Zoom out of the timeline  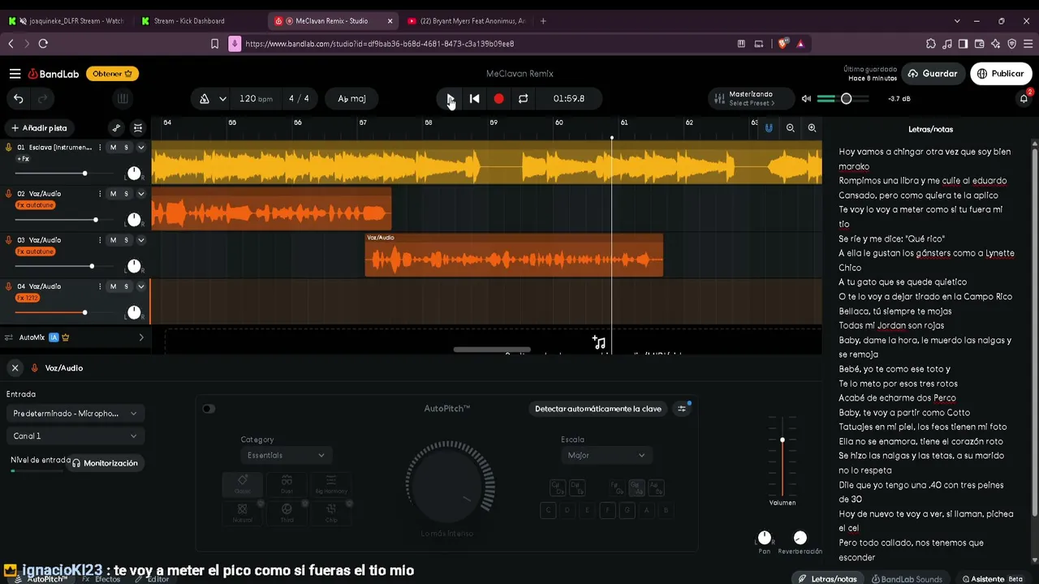[x=791, y=128]
